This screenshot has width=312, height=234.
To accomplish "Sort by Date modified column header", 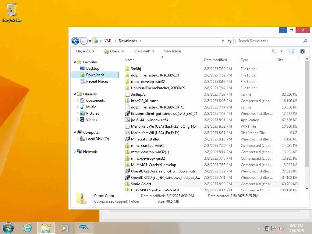I will tap(220, 60).
